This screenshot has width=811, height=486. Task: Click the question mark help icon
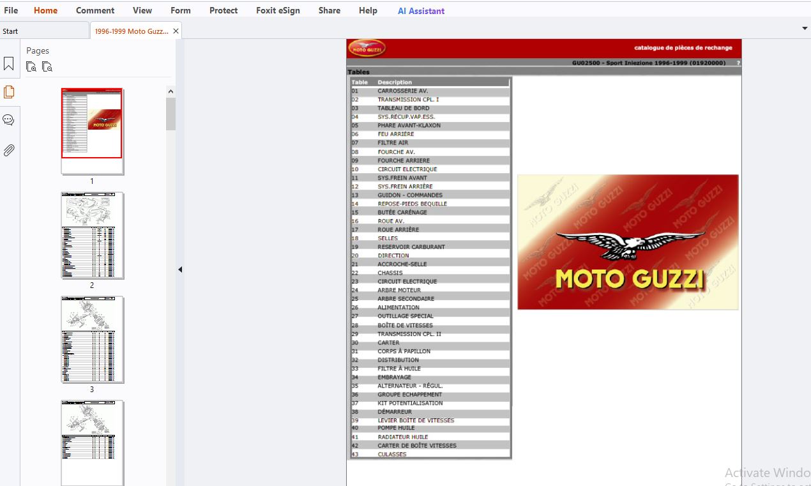738,63
